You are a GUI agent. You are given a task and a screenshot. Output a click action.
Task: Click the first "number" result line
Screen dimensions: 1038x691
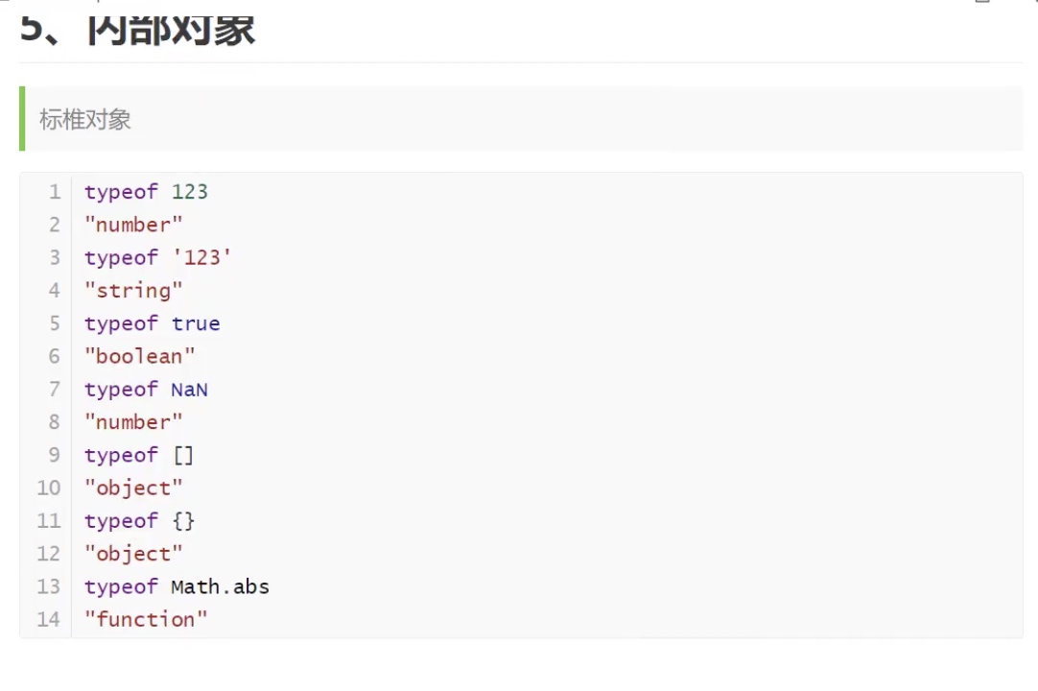coord(133,225)
